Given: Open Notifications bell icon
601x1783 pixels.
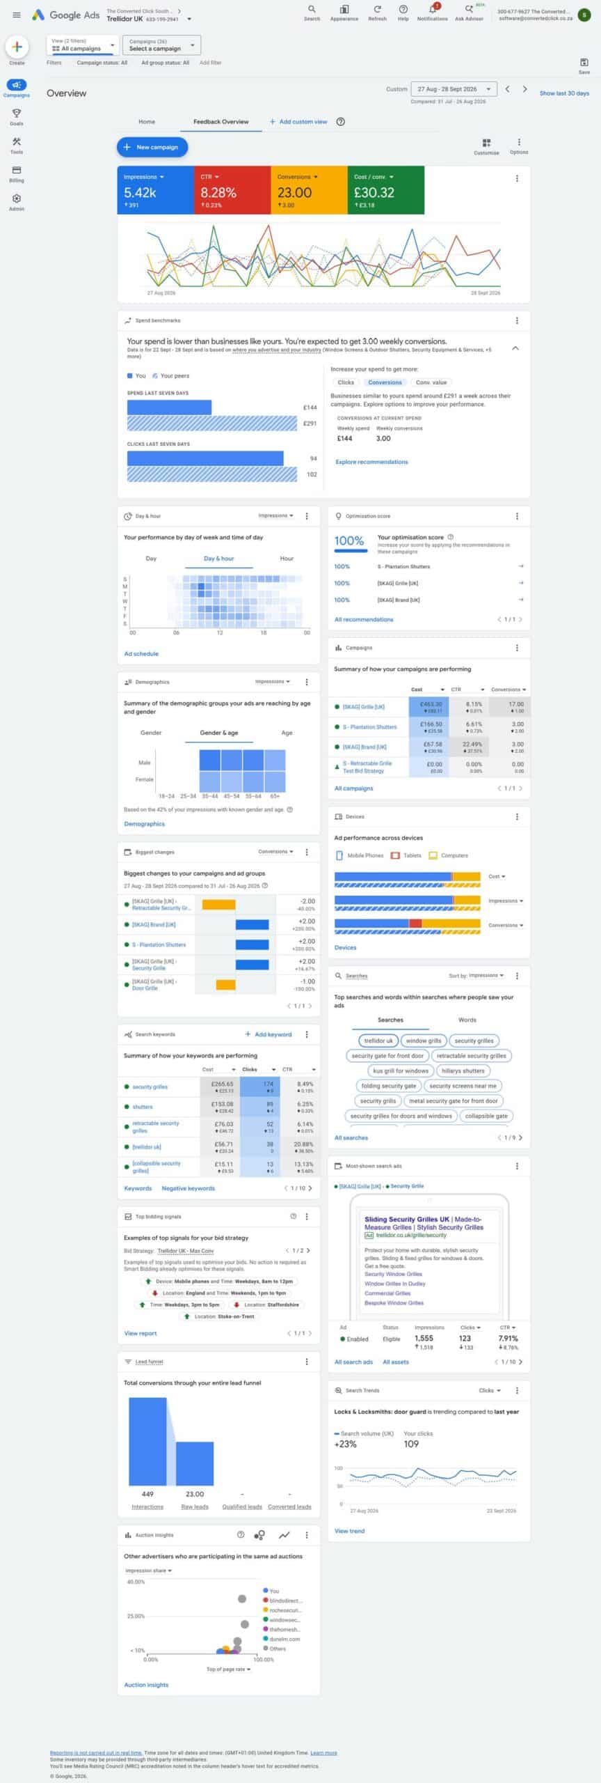Looking at the screenshot, I should click(x=432, y=10).
